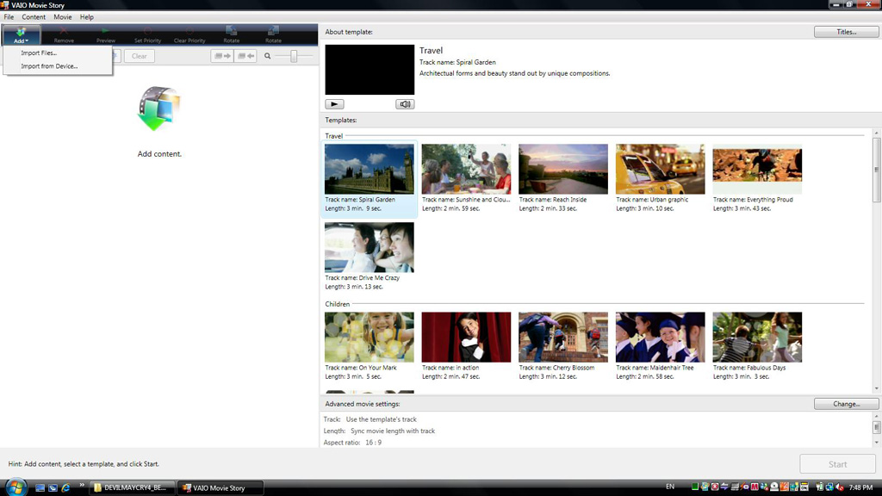
Task: Open the Help menu
Action: (87, 17)
